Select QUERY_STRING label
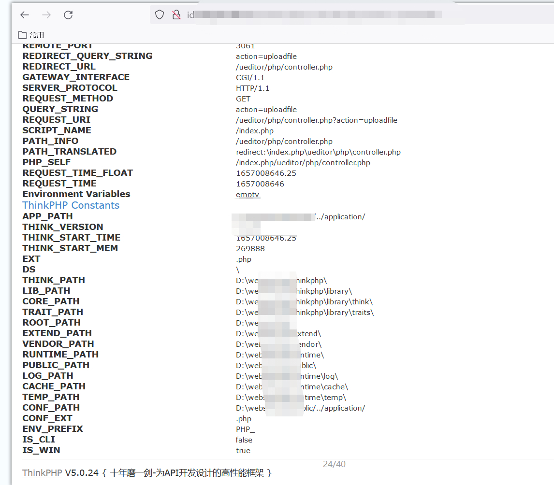Screen dimensions: 554x485 60,109
